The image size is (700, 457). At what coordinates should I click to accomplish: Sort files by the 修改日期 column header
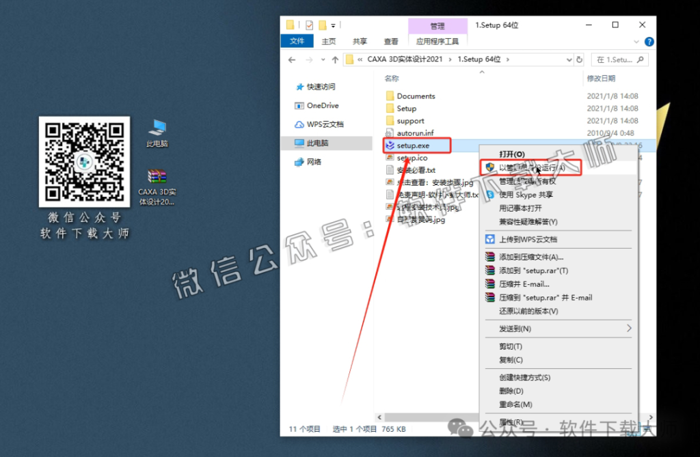click(x=601, y=79)
